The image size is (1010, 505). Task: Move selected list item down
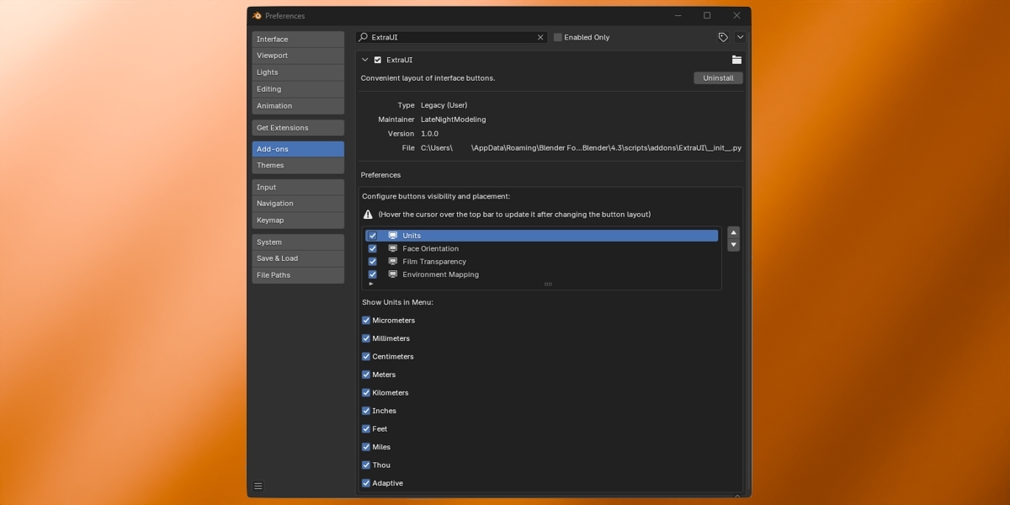(733, 245)
